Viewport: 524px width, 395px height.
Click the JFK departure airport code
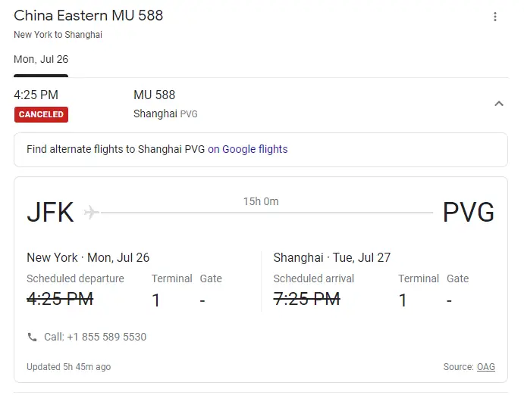51,213
